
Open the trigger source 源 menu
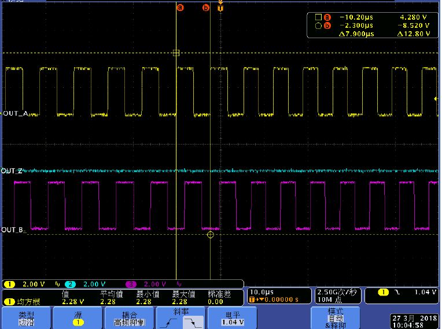pyautogui.click(x=78, y=317)
